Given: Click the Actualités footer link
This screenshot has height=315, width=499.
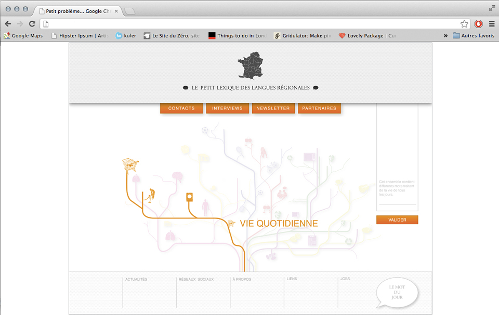Looking at the screenshot, I should [x=136, y=279].
